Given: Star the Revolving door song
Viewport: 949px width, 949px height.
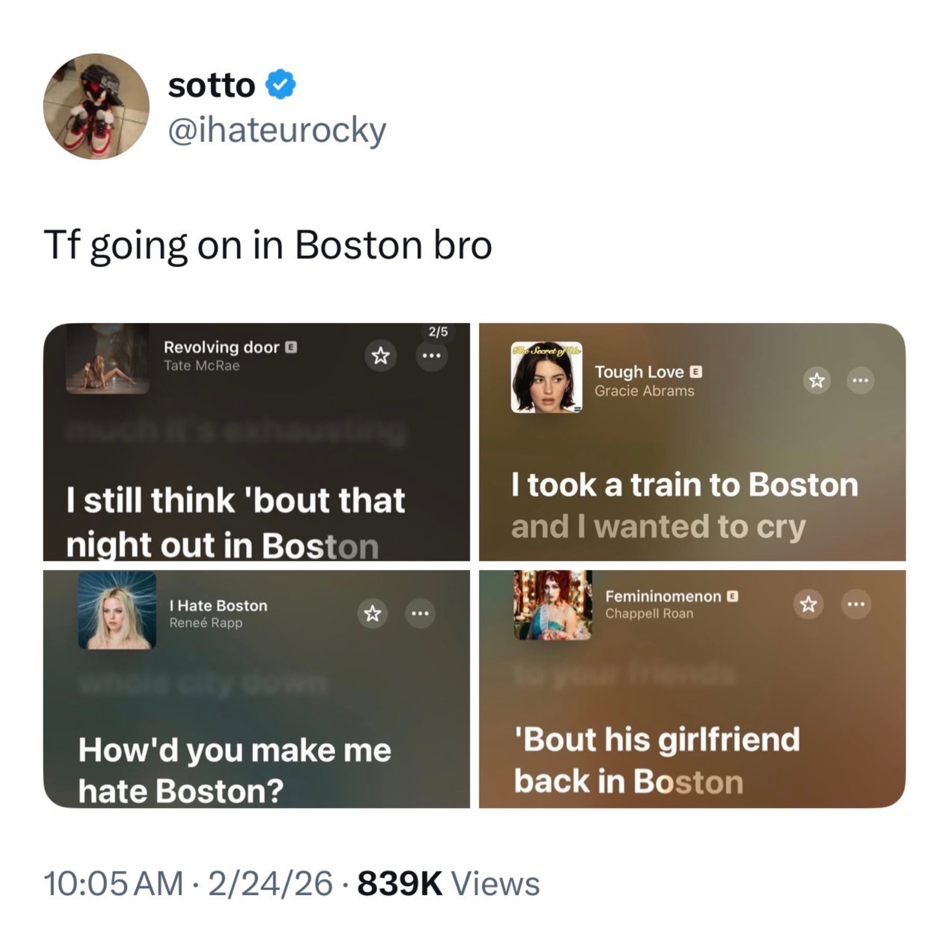Looking at the screenshot, I should click(380, 355).
